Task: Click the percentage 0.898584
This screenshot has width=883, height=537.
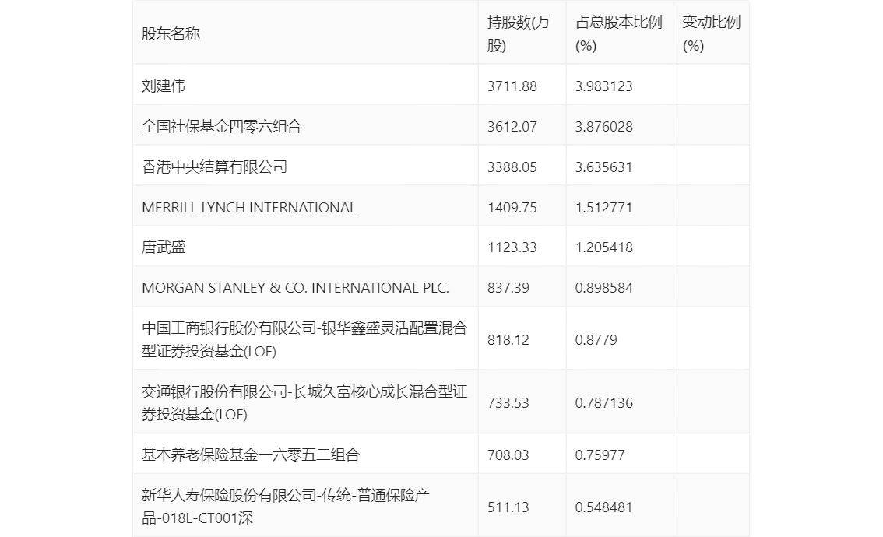Action: coord(603,288)
